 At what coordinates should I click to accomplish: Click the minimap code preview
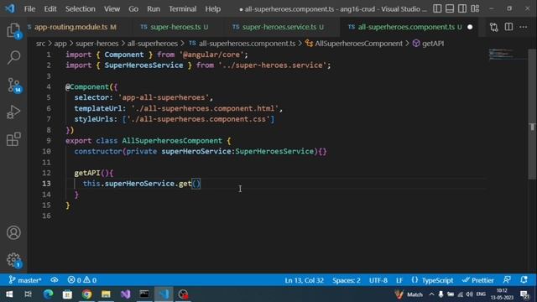coord(508,55)
